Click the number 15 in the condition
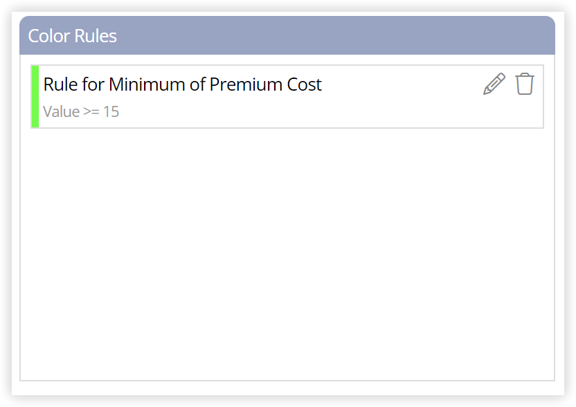The height and width of the screenshot is (407, 576). (x=111, y=111)
